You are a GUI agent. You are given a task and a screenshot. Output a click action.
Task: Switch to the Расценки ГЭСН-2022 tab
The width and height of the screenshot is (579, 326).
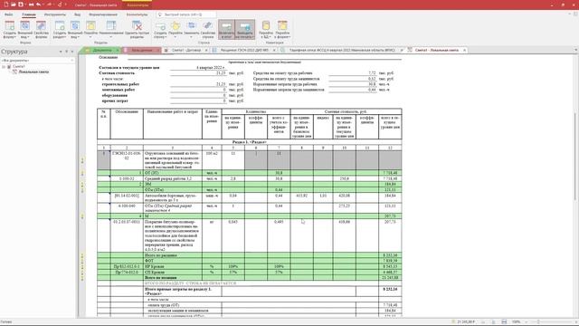click(x=244, y=50)
